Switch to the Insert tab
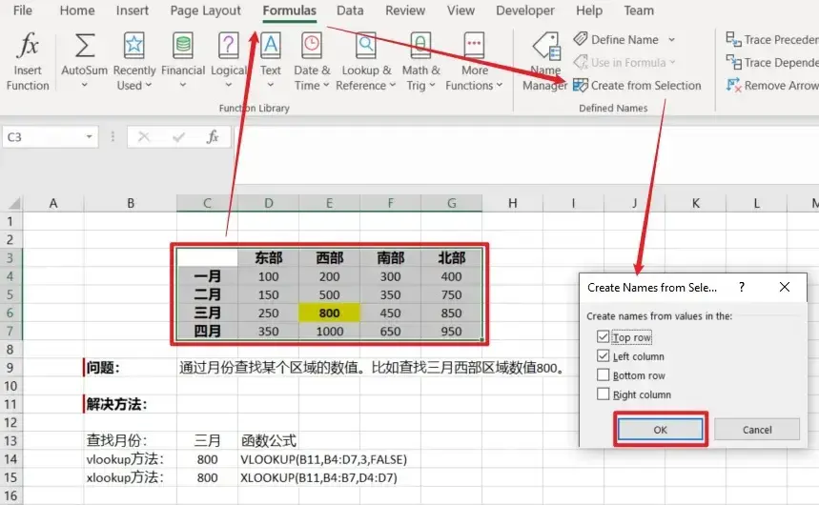The height and width of the screenshot is (505, 819). coord(133,10)
